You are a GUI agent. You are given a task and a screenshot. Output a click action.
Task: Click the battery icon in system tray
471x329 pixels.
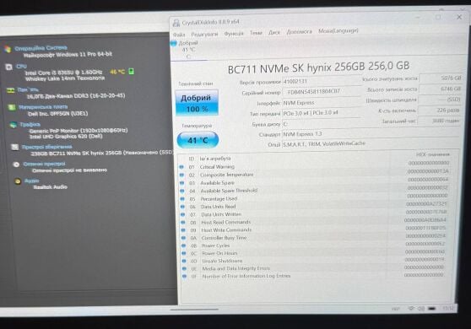click(431, 309)
